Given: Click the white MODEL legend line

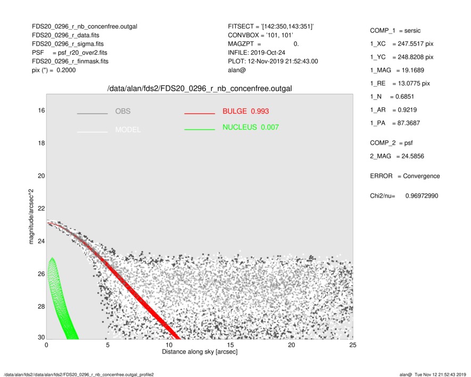Looking at the screenshot, I should (92, 132).
